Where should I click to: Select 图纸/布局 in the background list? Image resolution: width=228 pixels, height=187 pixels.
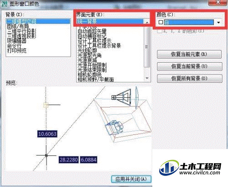coord(38,26)
